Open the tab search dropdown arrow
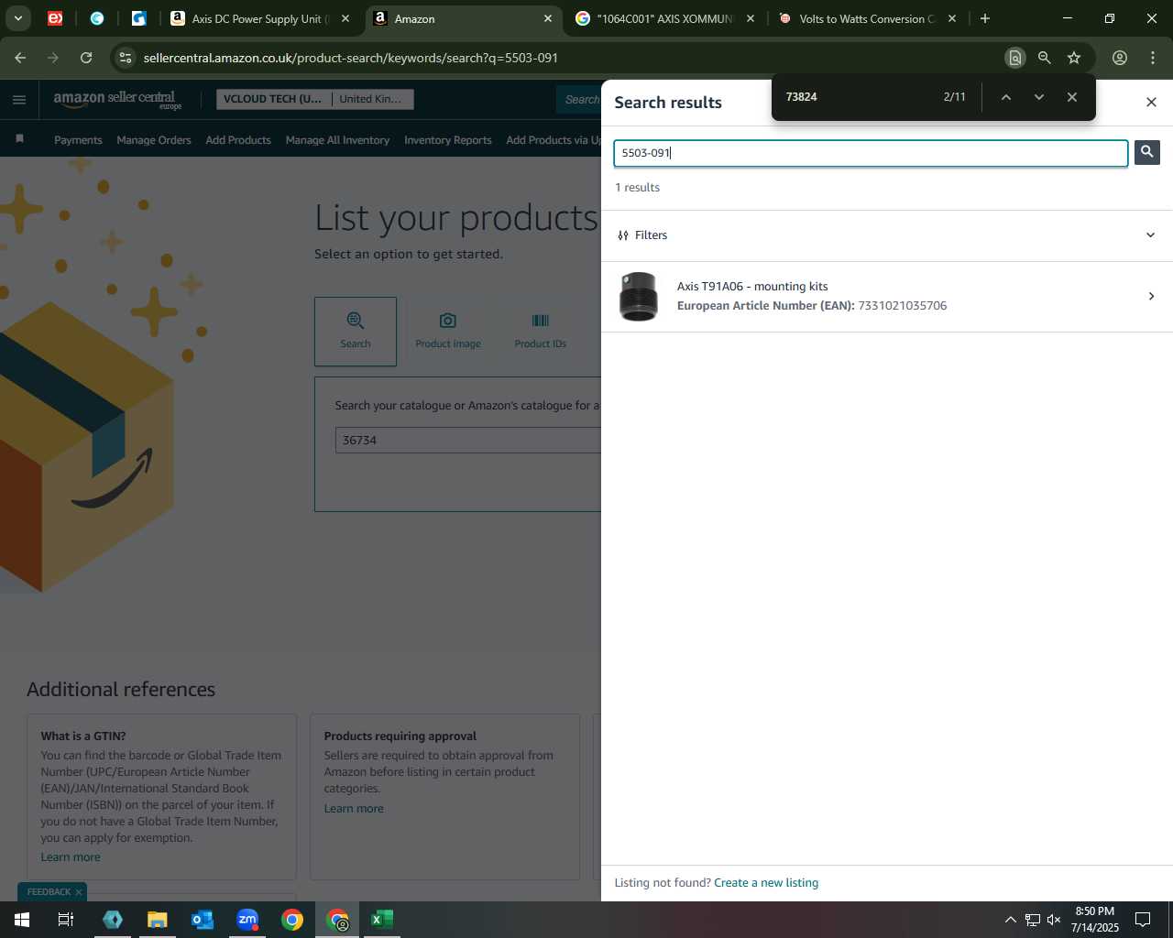The image size is (1173, 938). tap(17, 18)
